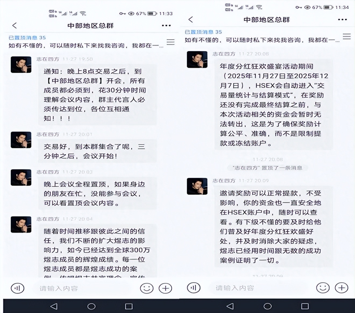The width and height of the screenshot is (355, 313).
Task: Tap voice input icon in left chat
Action: click(17, 288)
